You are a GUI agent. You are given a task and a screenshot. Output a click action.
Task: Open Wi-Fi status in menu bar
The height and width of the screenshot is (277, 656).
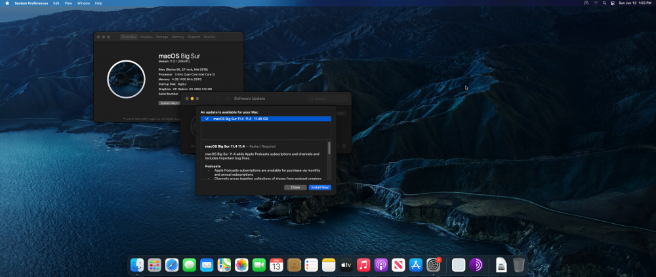(x=596, y=3)
